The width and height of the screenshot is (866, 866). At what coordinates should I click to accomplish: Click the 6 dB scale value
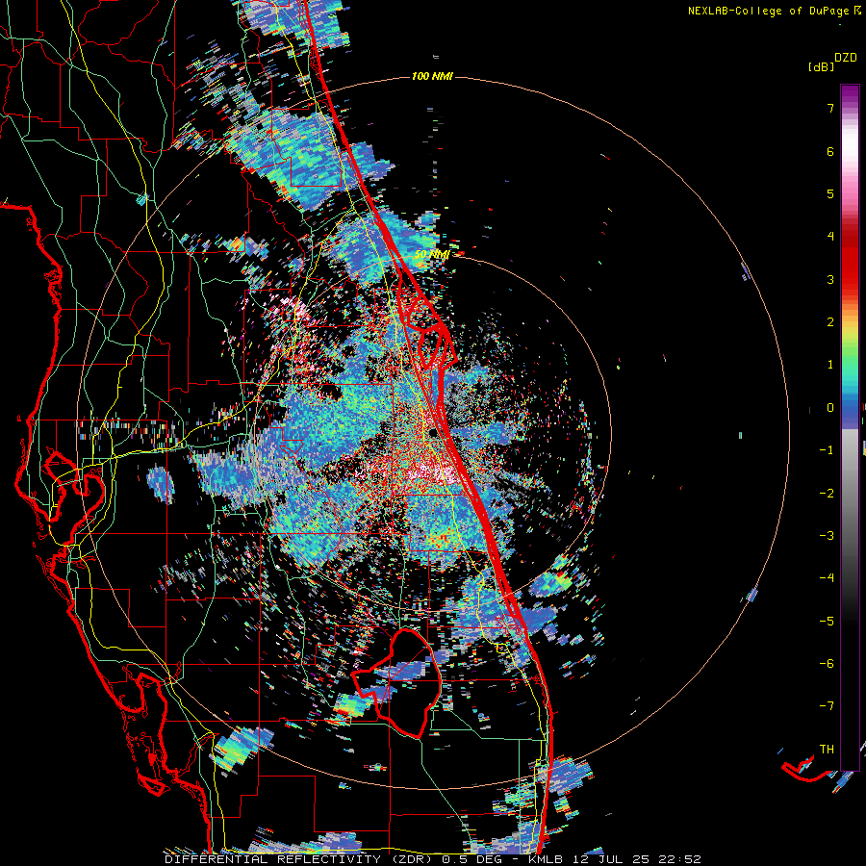click(x=830, y=151)
